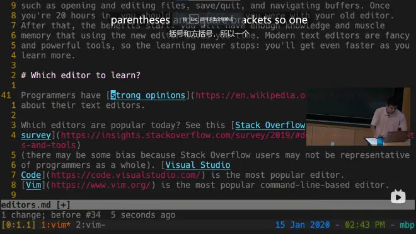Click the '1 change; before #34' message
Viewport: 416px width, 234px height.
point(51,215)
